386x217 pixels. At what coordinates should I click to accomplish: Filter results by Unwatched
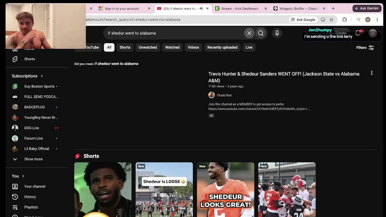coord(148,47)
